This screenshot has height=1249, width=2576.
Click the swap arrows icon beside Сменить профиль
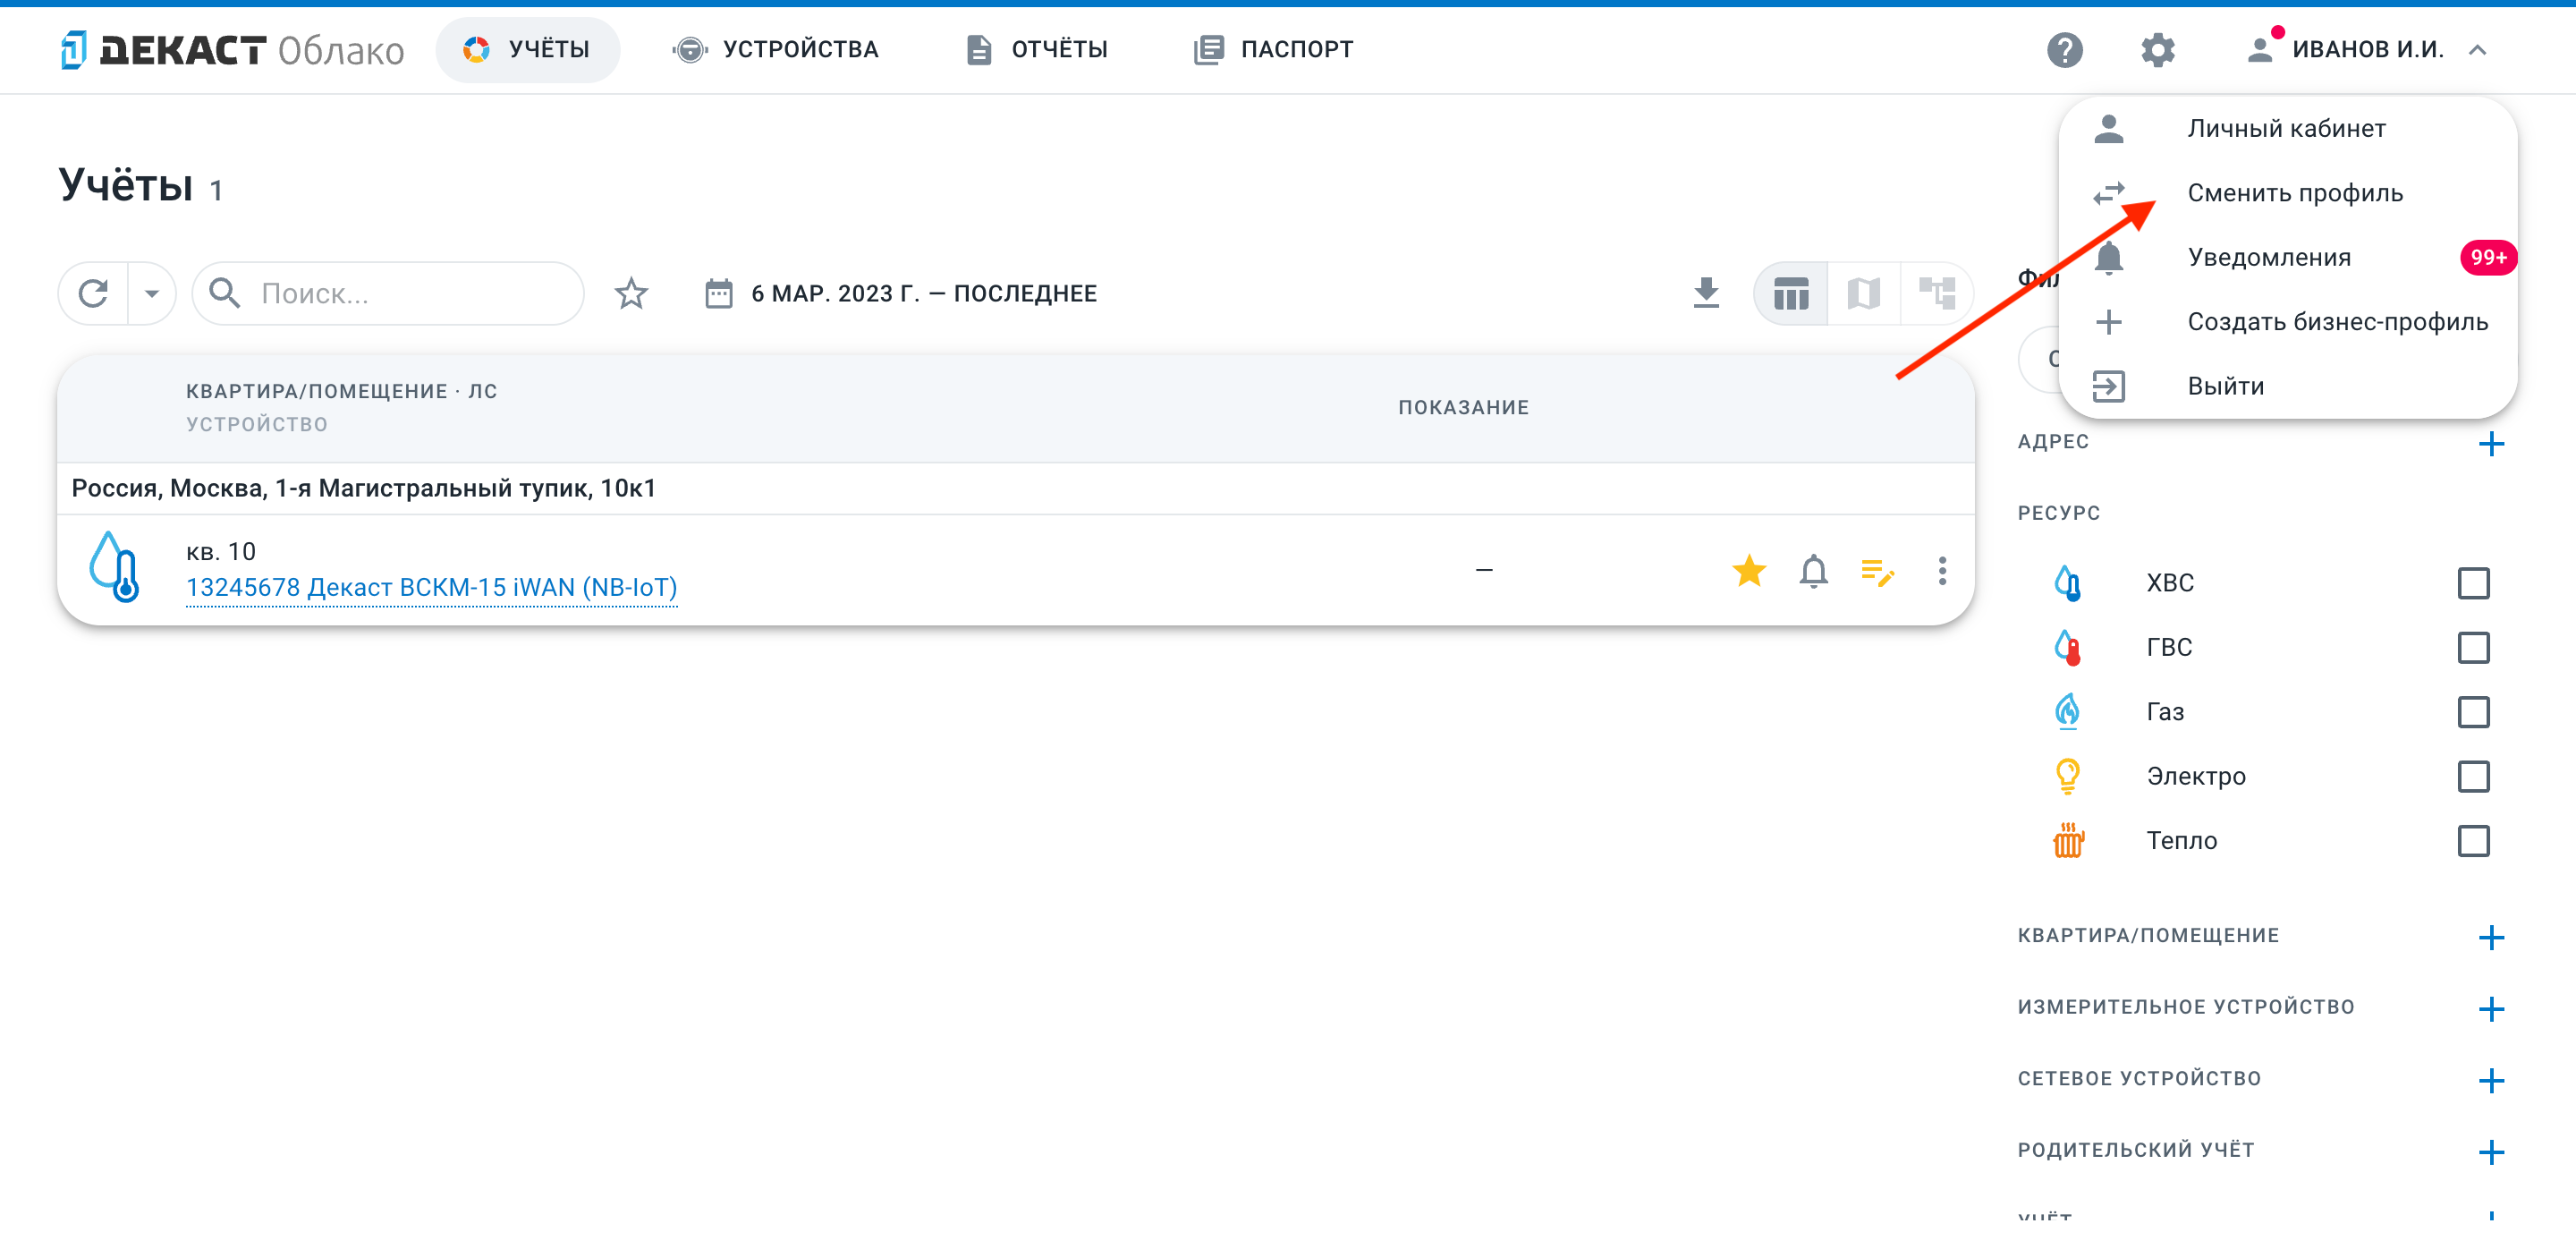pos(2108,192)
